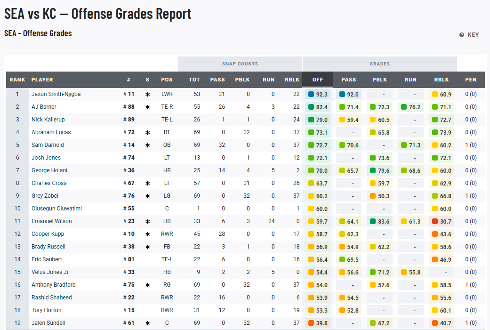Click the QB position cell
The height and width of the screenshot is (330, 490).
tap(167, 145)
